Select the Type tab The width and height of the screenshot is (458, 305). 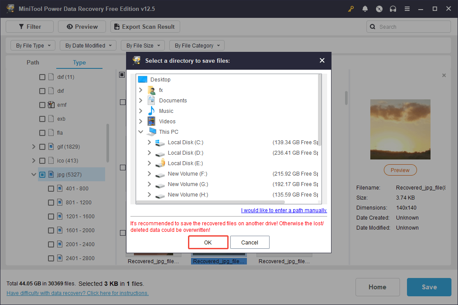pyautogui.click(x=79, y=62)
